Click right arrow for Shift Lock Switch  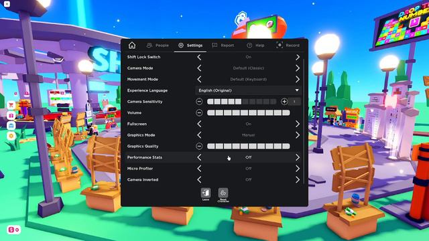coord(298,57)
